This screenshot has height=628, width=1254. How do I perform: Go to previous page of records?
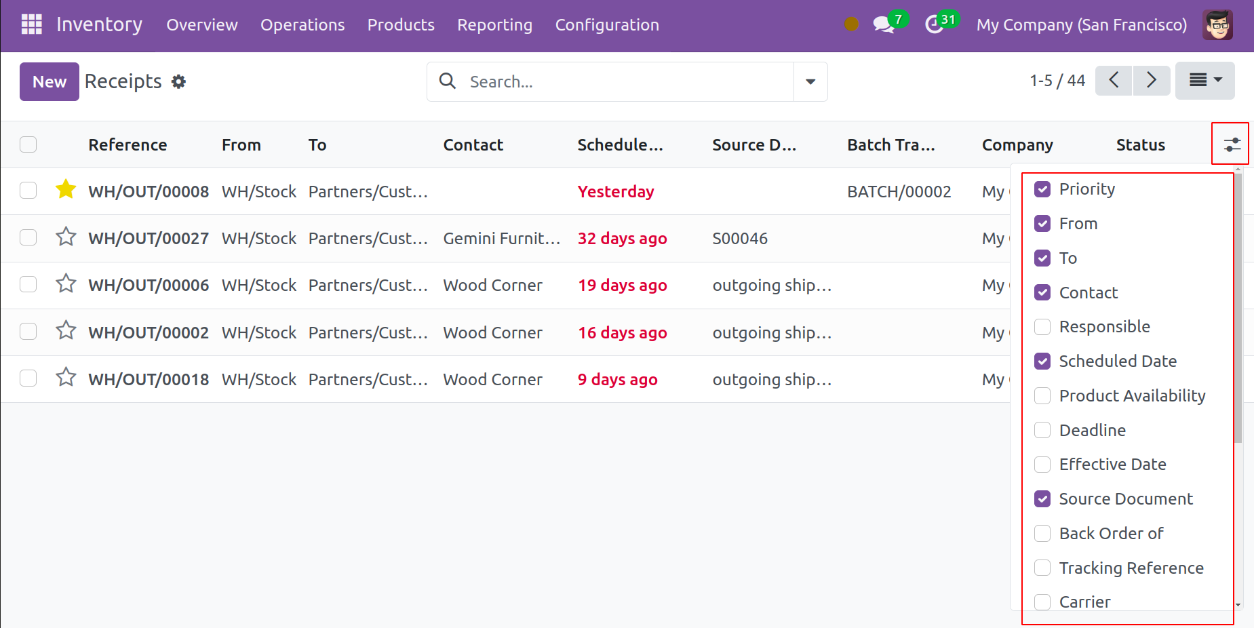click(1114, 81)
